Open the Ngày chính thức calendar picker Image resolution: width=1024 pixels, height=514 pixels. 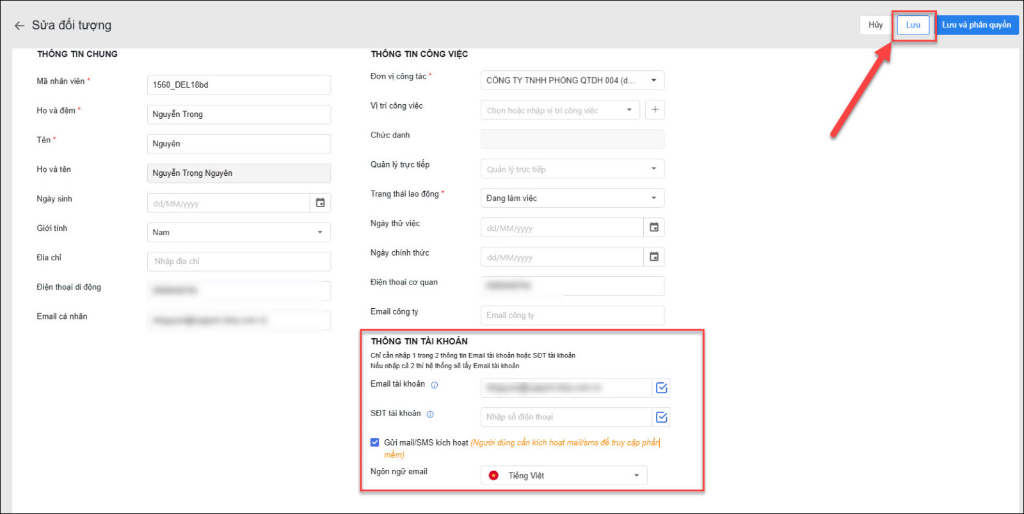click(x=653, y=256)
